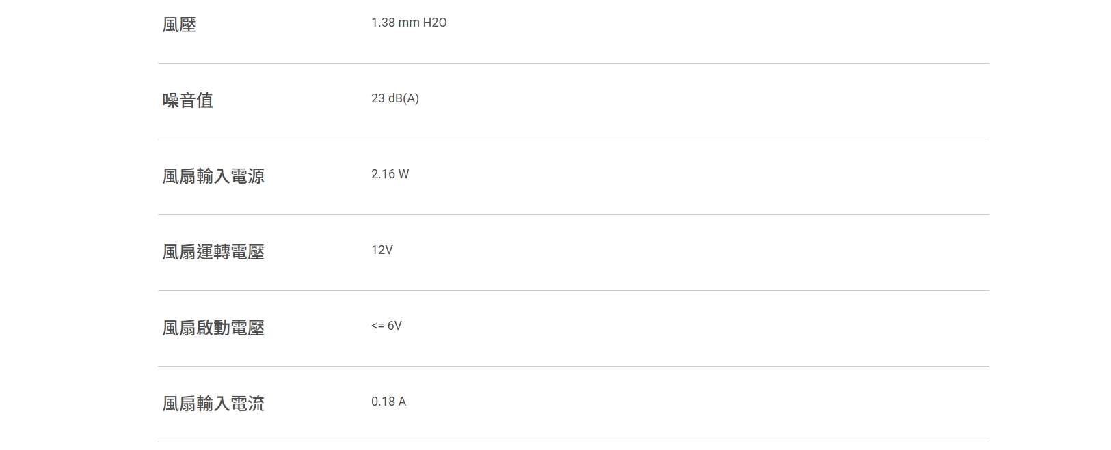This screenshot has height=450, width=1111.
Task: Select the 2.16 W power value
Action: pos(390,174)
